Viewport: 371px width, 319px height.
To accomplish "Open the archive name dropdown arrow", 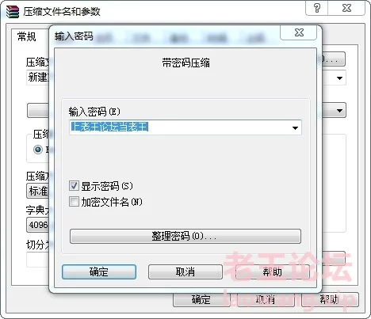I will (339, 78).
